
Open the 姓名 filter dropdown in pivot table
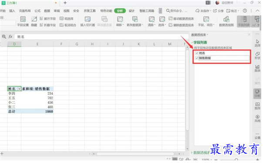click(19, 89)
